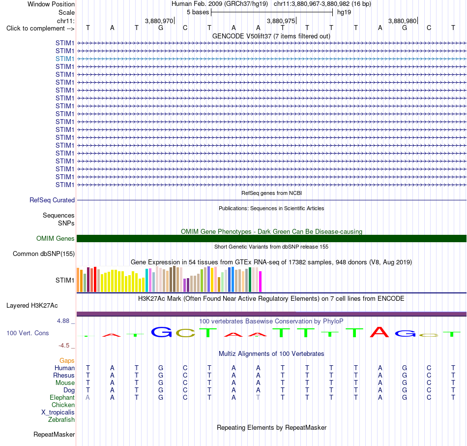Image resolution: width=467 pixels, height=446 pixels.
Task: Click the 'Window Position' track label
Action: [x=51, y=4]
